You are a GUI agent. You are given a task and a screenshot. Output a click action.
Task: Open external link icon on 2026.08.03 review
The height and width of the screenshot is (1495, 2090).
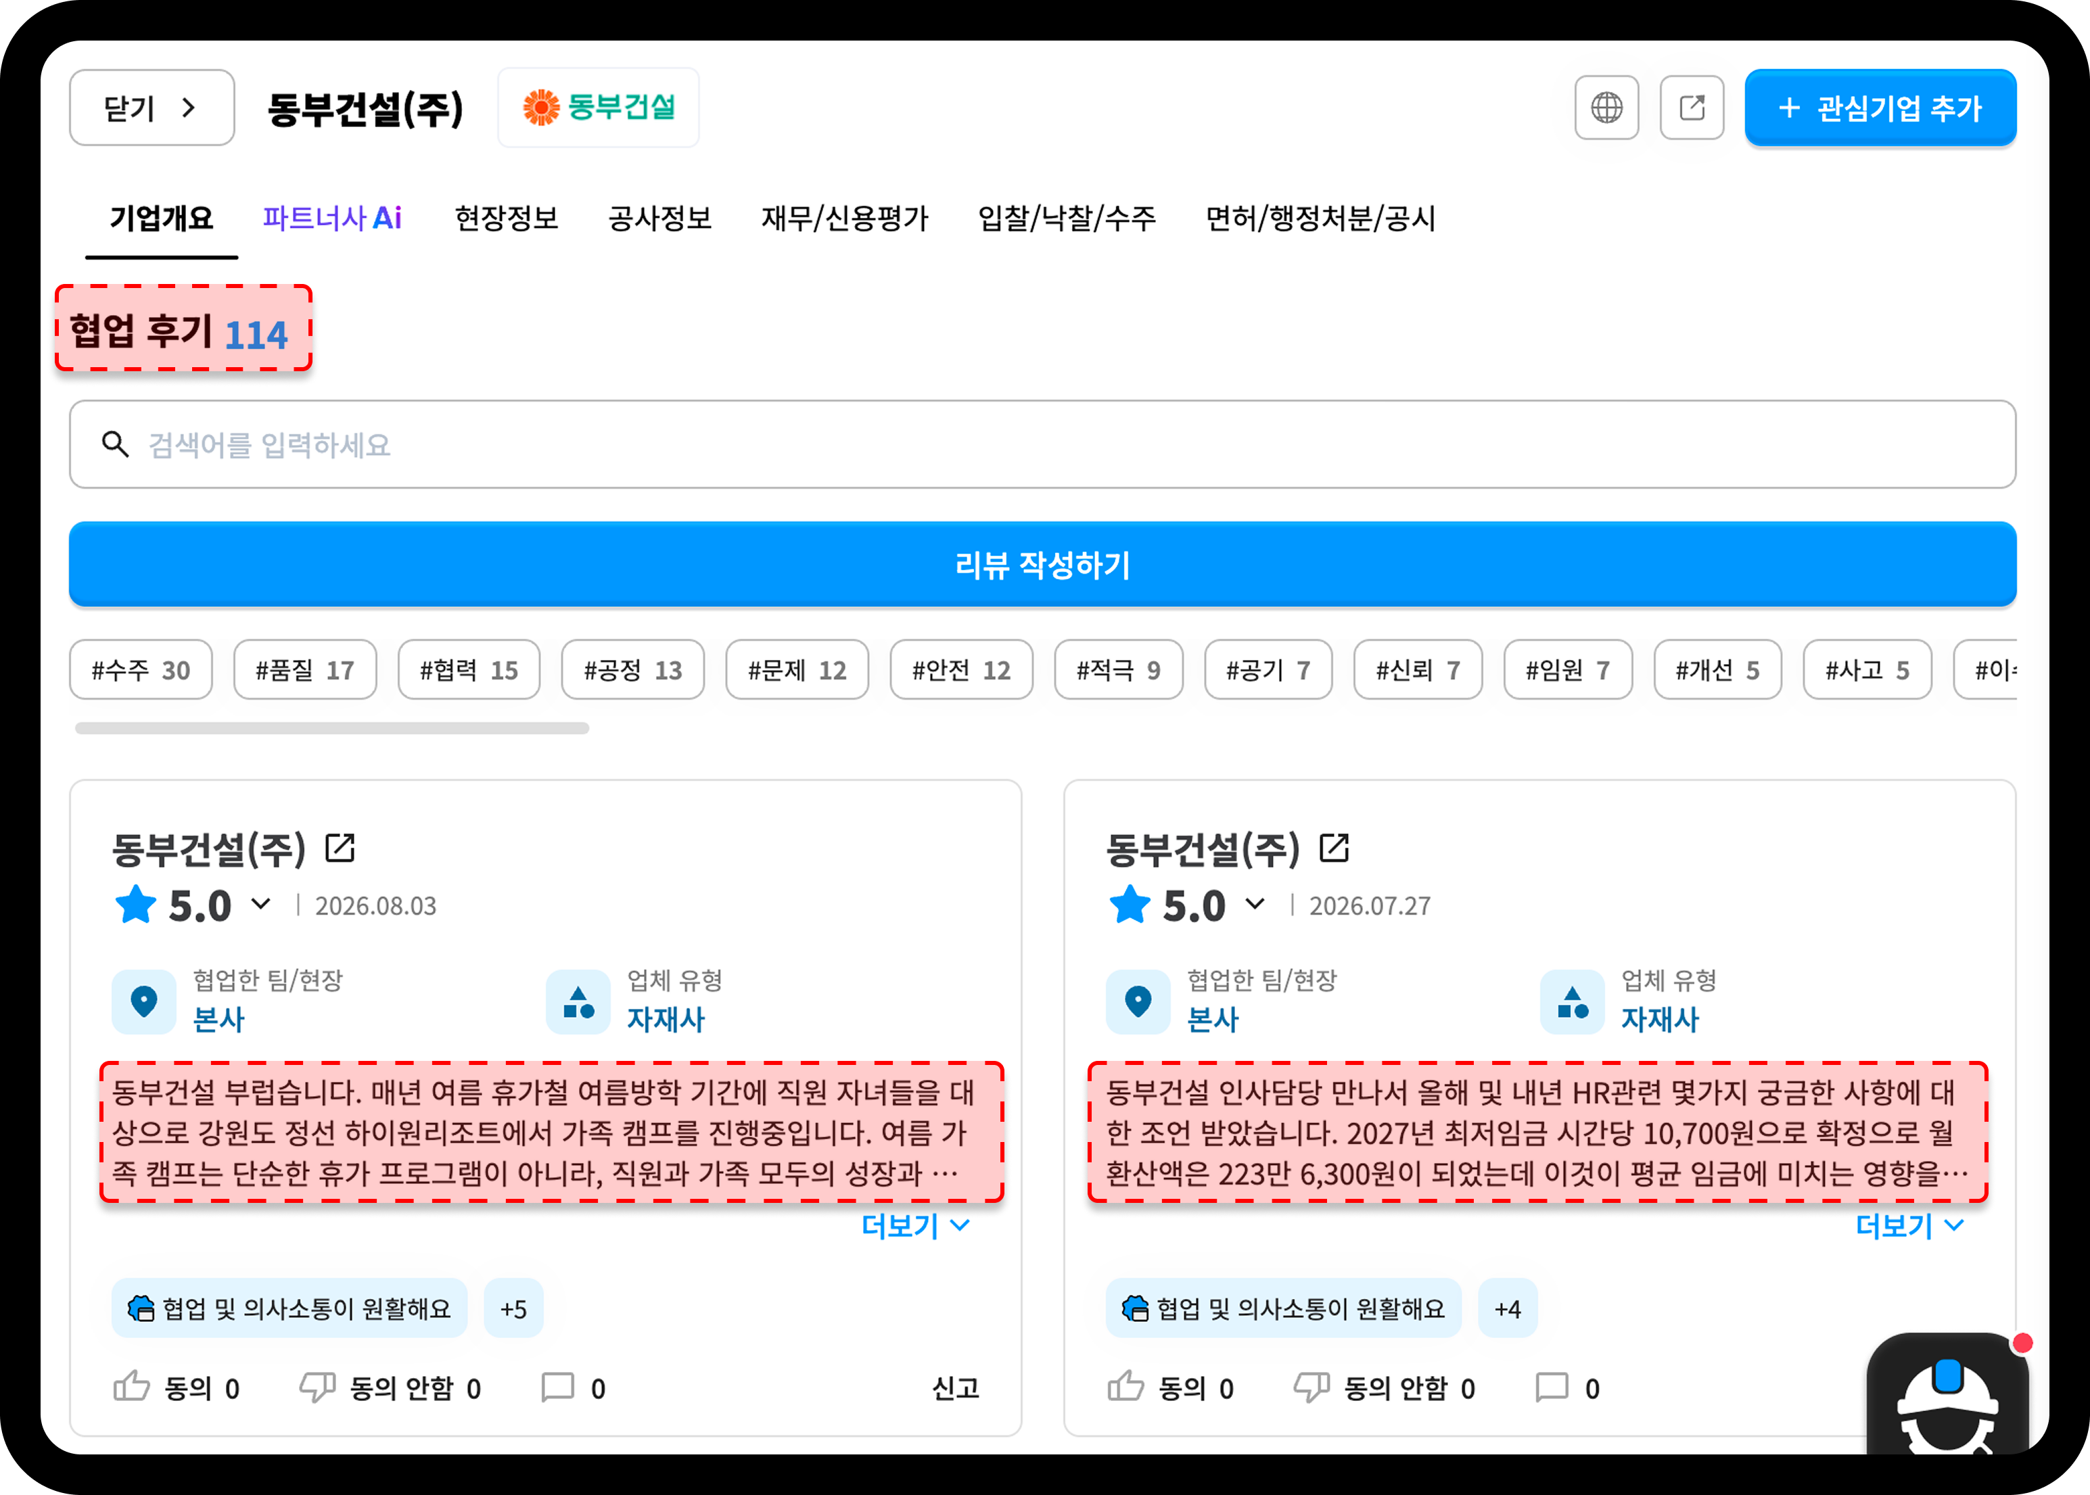[340, 848]
